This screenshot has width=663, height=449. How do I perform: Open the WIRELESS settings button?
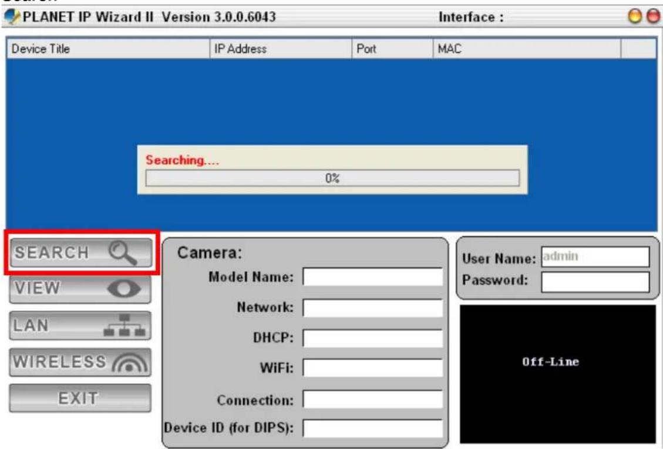80,362
